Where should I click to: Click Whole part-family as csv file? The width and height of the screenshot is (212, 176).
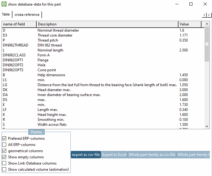coord(152,155)
